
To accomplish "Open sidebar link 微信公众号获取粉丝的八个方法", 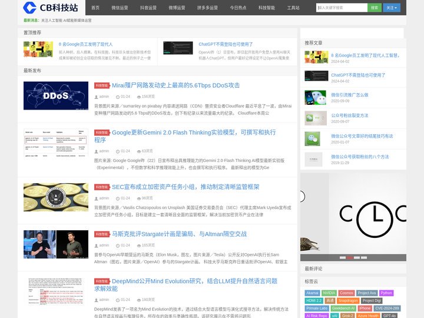I will [360, 157].
